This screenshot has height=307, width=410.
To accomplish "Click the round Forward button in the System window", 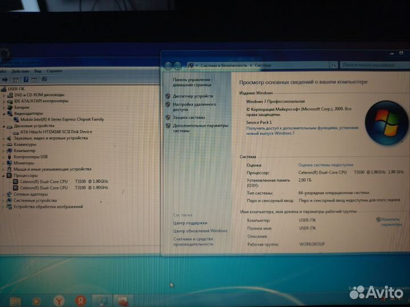I will (x=178, y=66).
